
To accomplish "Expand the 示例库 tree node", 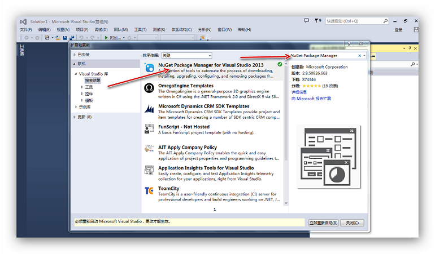I will coord(76,107).
